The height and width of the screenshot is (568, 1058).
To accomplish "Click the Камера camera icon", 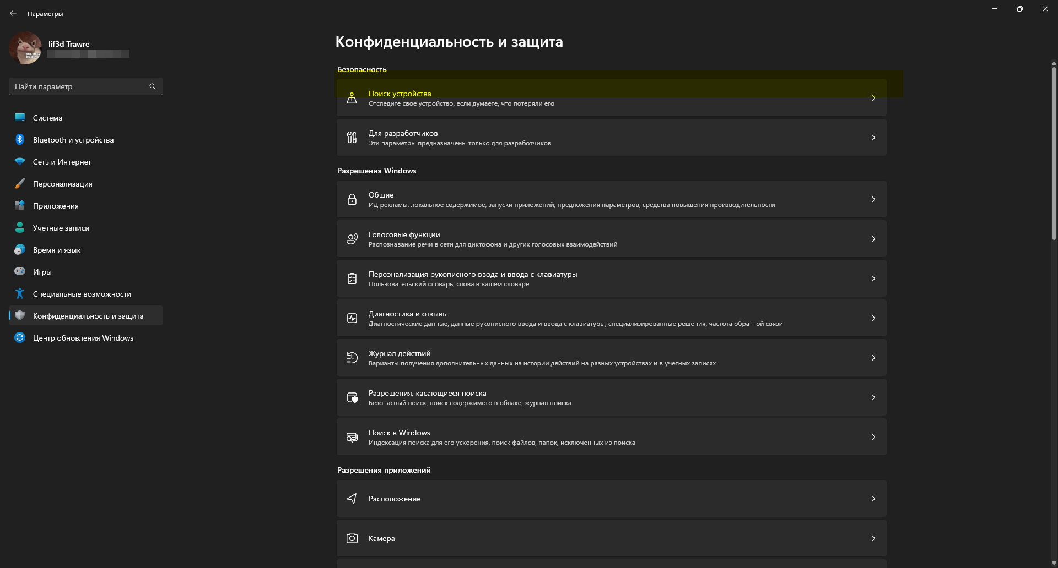I will tap(352, 538).
